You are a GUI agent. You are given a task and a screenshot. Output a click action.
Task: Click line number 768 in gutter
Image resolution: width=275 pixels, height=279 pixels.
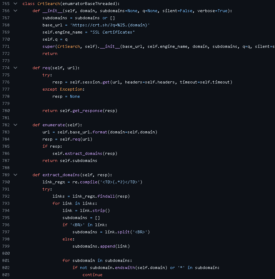pyautogui.click(x=6, y=25)
